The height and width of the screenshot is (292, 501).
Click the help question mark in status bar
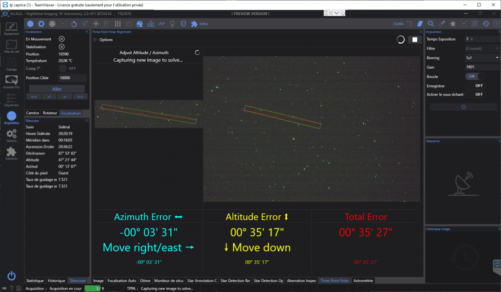(x=12, y=288)
